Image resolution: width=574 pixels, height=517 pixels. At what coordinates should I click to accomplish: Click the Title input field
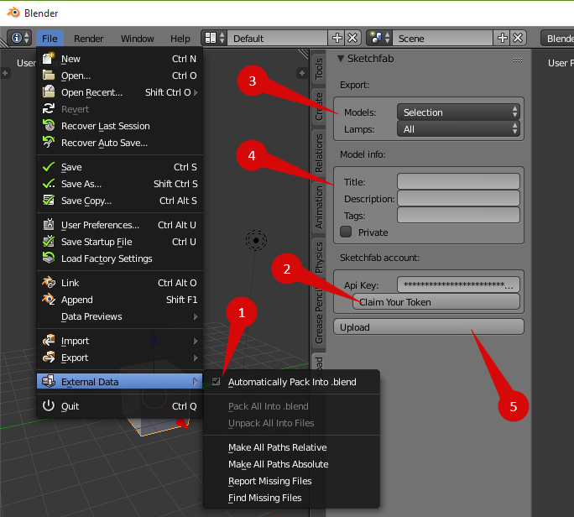458,181
